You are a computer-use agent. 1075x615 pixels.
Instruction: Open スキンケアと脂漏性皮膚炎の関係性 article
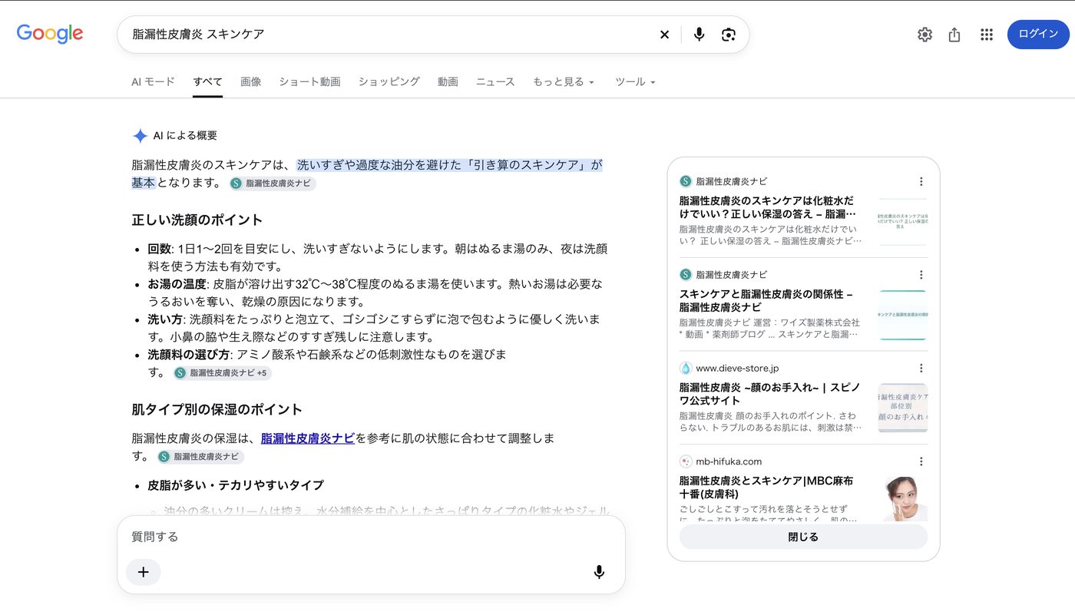(x=767, y=300)
